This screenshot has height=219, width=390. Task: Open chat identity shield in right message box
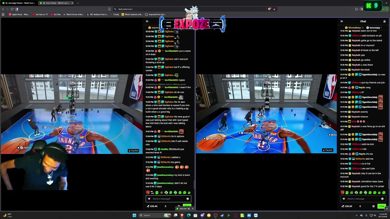click(344, 199)
